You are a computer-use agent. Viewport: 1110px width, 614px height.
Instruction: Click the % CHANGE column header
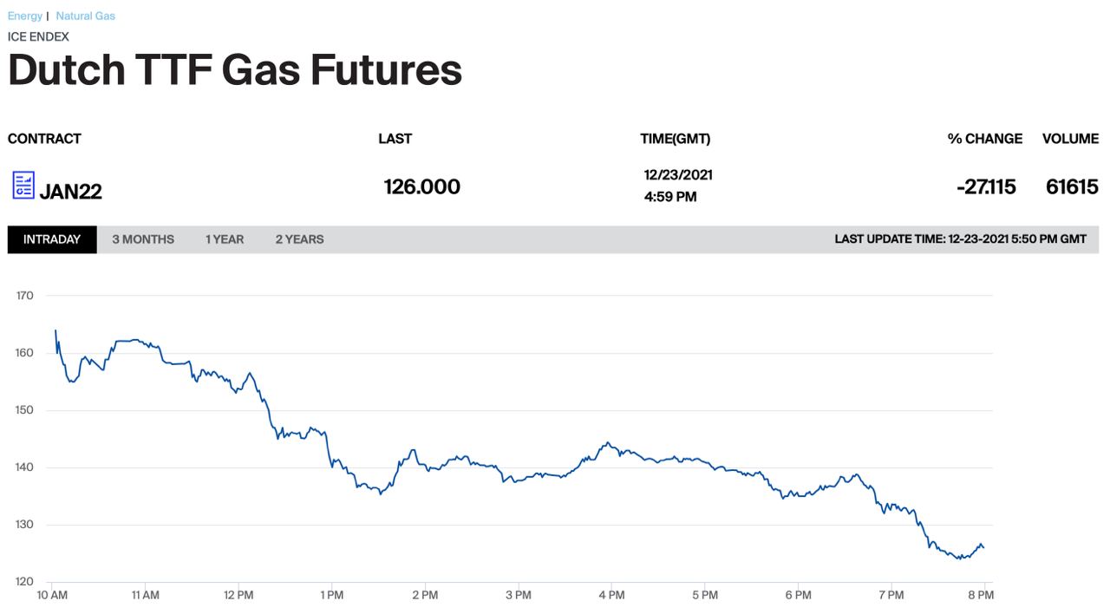984,139
